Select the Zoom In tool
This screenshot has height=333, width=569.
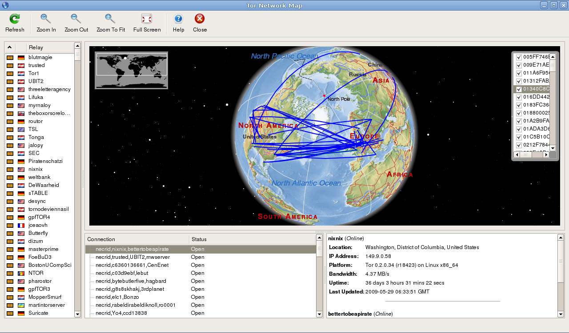(46, 19)
